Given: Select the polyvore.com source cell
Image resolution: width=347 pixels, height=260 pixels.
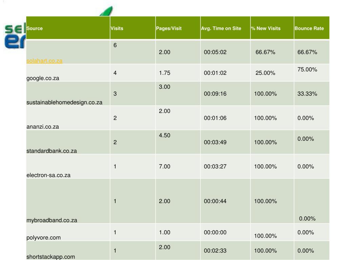Looking at the screenshot, I should 68,232.
